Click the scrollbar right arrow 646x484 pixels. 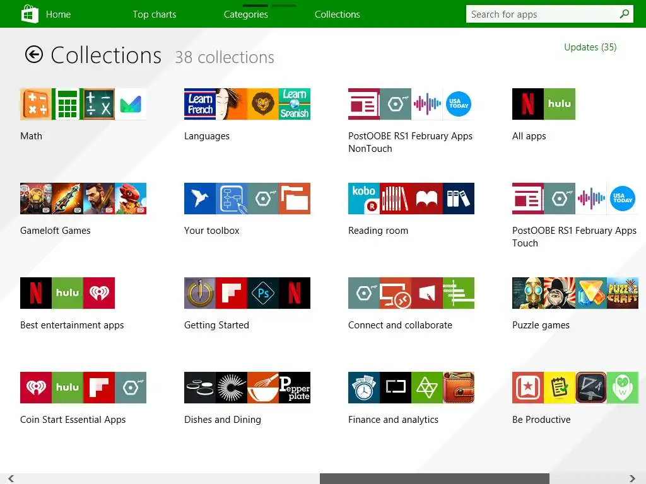(x=632, y=479)
